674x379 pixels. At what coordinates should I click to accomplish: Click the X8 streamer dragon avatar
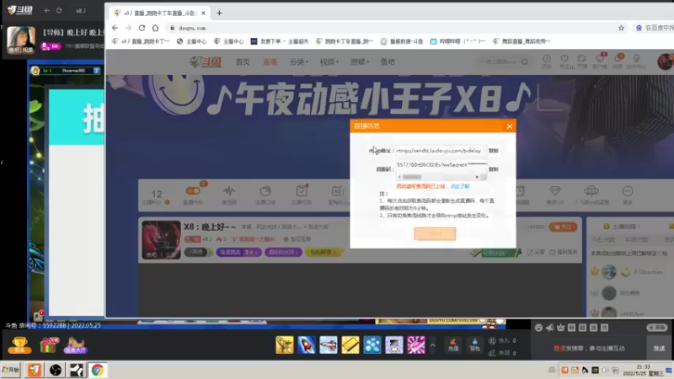[161, 240]
